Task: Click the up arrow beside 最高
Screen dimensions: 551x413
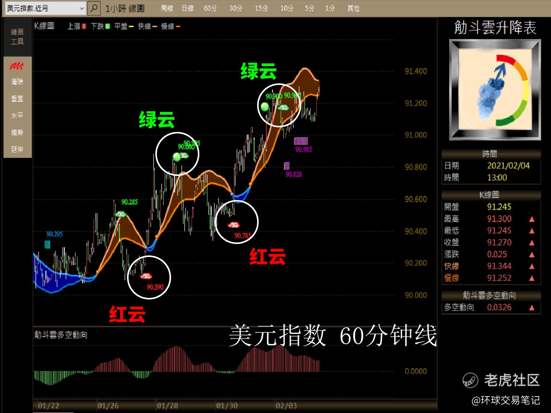Action: coord(531,219)
